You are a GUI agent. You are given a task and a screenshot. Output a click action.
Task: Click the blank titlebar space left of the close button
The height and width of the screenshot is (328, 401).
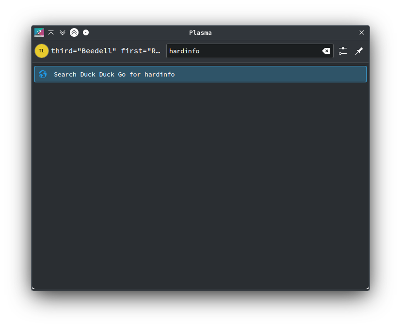(x=284, y=32)
